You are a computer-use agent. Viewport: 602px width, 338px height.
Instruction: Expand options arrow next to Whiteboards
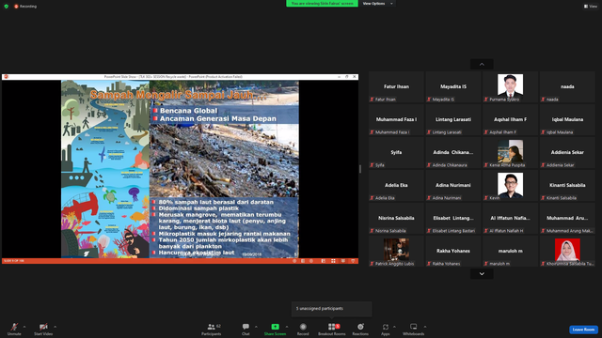click(425, 327)
